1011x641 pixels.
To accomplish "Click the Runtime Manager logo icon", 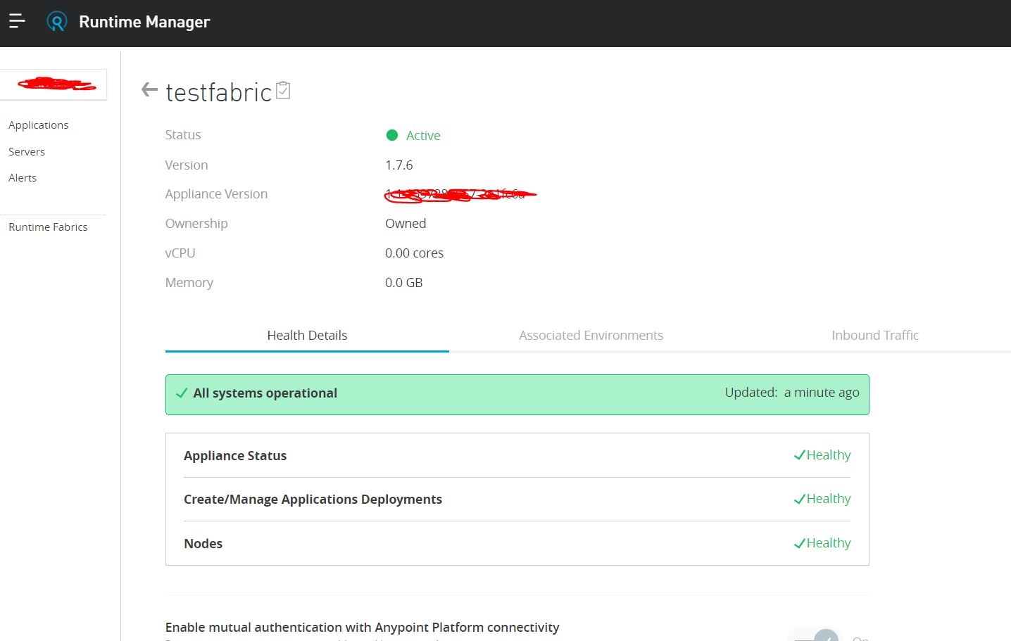I will [56, 22].
